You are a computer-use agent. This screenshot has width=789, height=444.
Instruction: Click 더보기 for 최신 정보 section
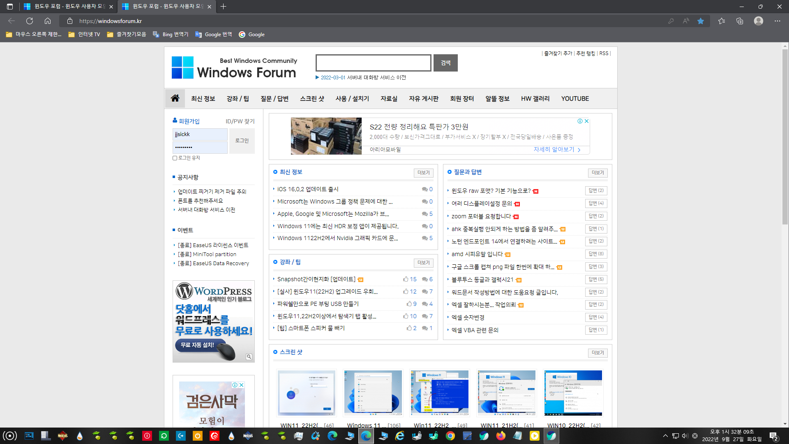coord(423,173)
